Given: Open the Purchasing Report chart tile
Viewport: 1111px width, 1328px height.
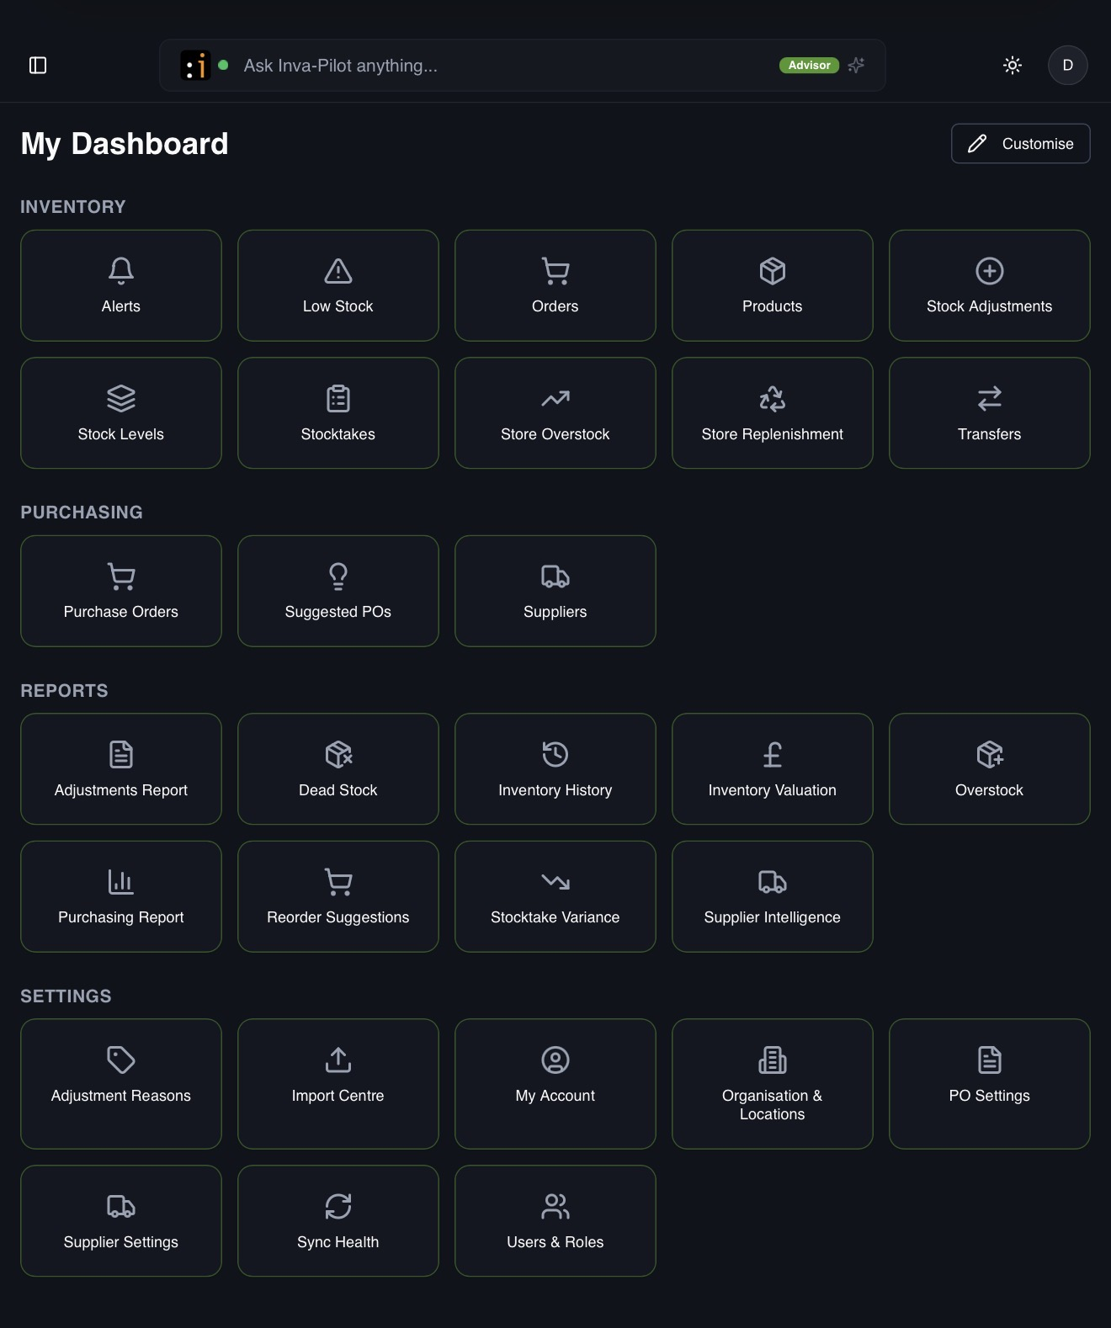Looking at the screenshot, I should pos(121,896).
